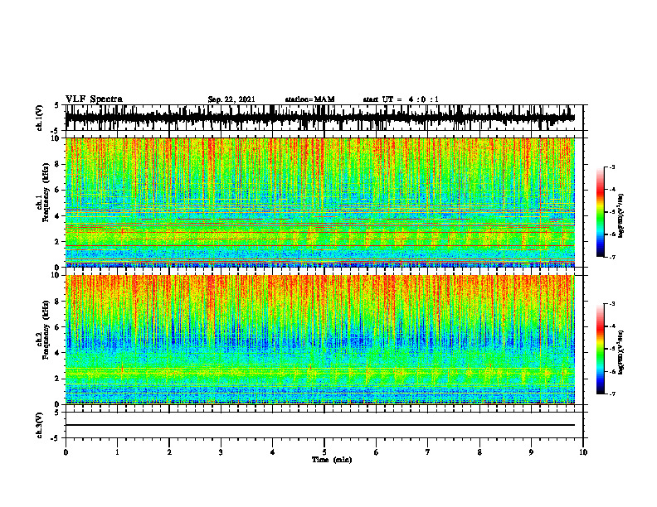Click the "Time (min)" x-axis label
Image resolution: width=657 pixels, height=507 pixels.
332,460
